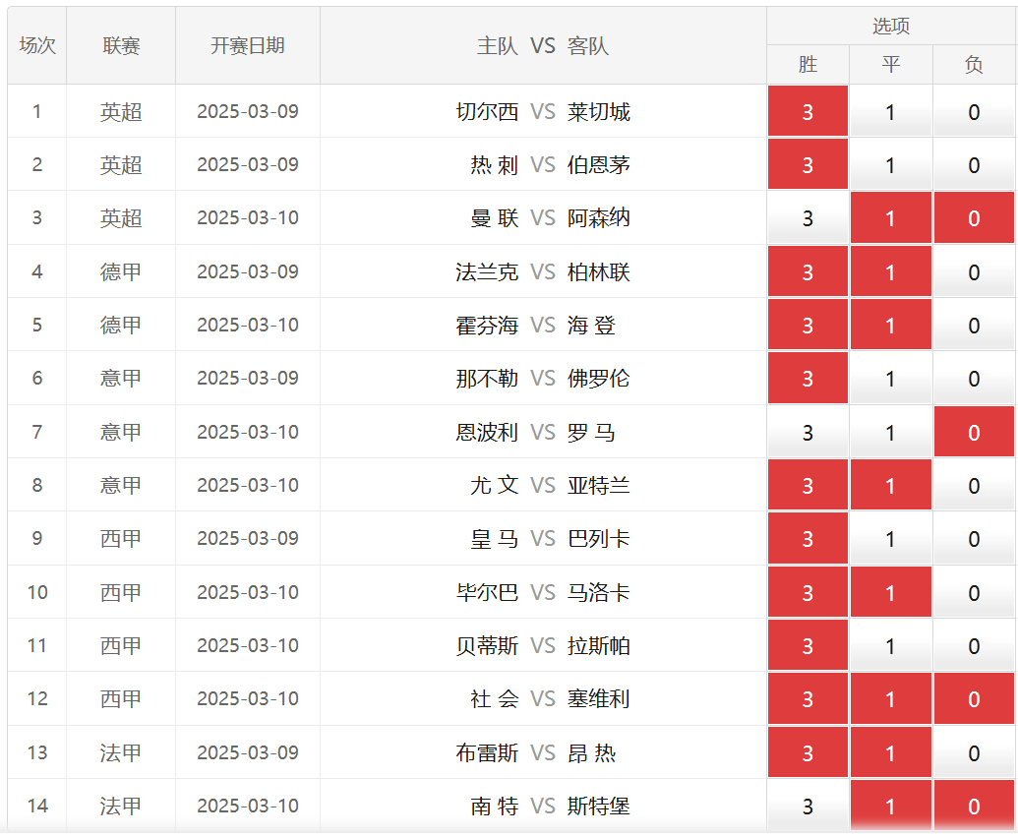
Task: Pick loss option 0 for 尤文 VS 亚特兰
Action: [974, 485]
